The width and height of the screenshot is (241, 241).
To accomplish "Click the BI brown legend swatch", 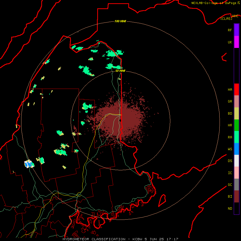I will coord(236,197).
